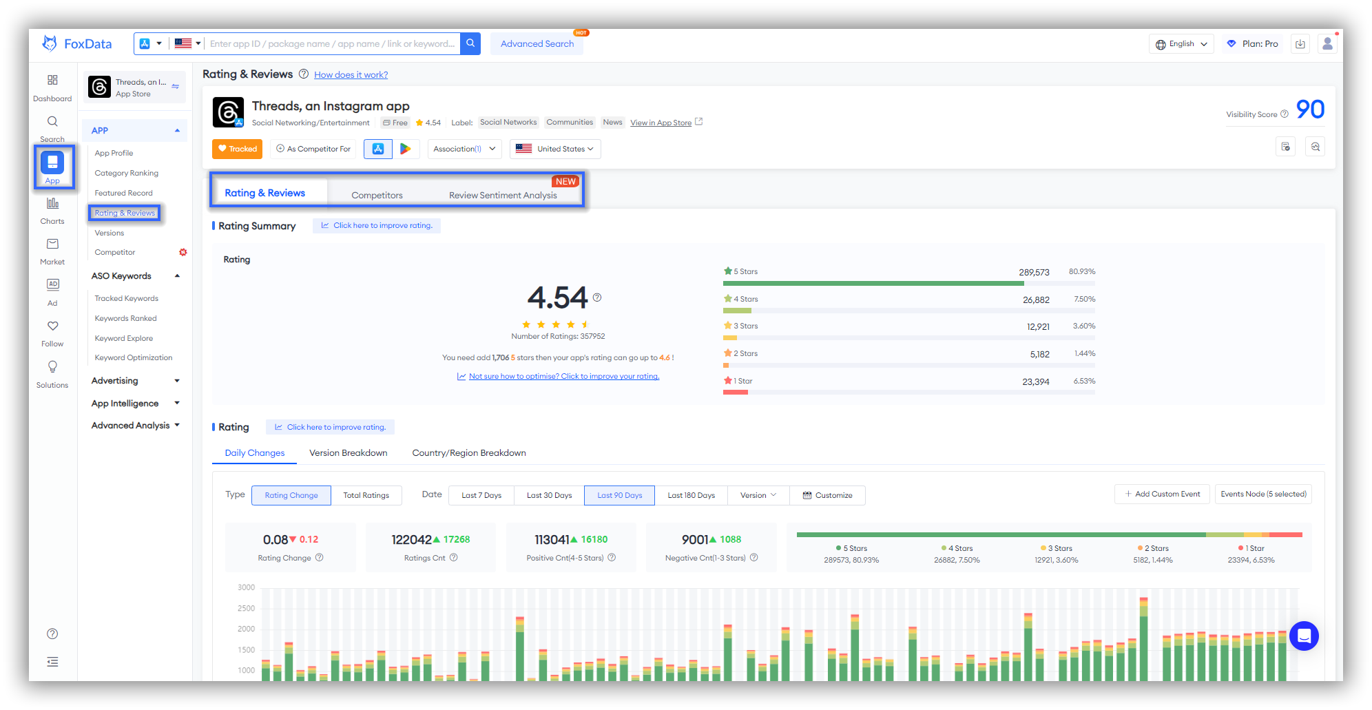Click the 5 Stars green progress bar
1372x710 pixels.
point(873,283)
